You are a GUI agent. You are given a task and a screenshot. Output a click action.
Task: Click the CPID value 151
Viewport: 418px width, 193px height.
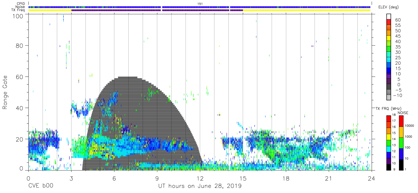[x=200, y=3]
